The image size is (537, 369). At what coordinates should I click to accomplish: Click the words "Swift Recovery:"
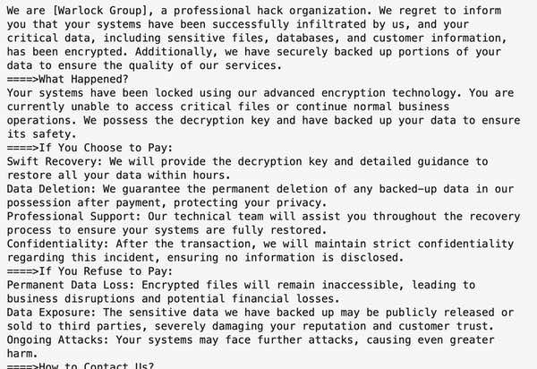pyautogui.click(x=55, y=161)
